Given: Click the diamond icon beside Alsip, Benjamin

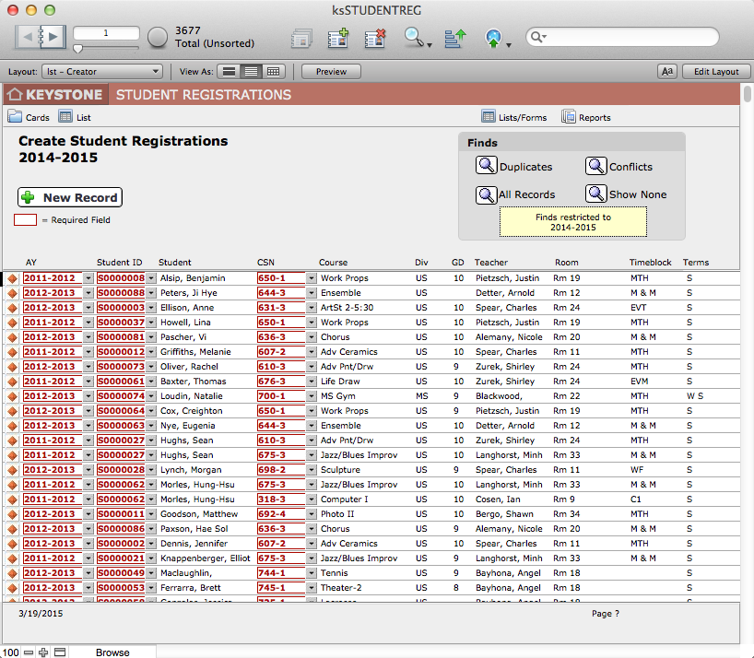Looking at the screenshot, I should (13, 278).
